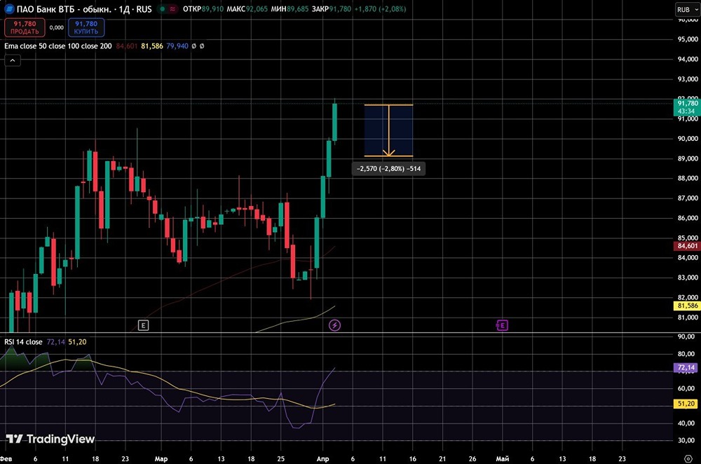Click the yellow 81,586 price scale label

[x=687, y=306]
